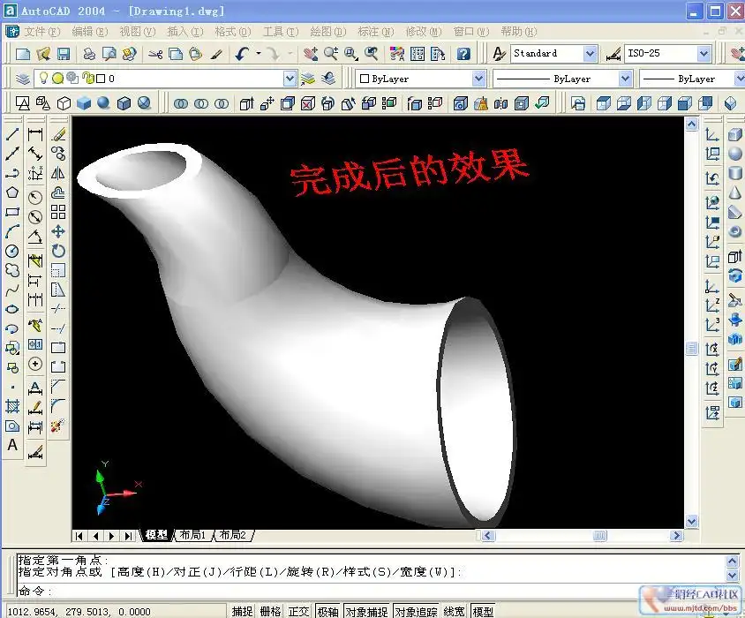Click the command line input field

[371, 591]
